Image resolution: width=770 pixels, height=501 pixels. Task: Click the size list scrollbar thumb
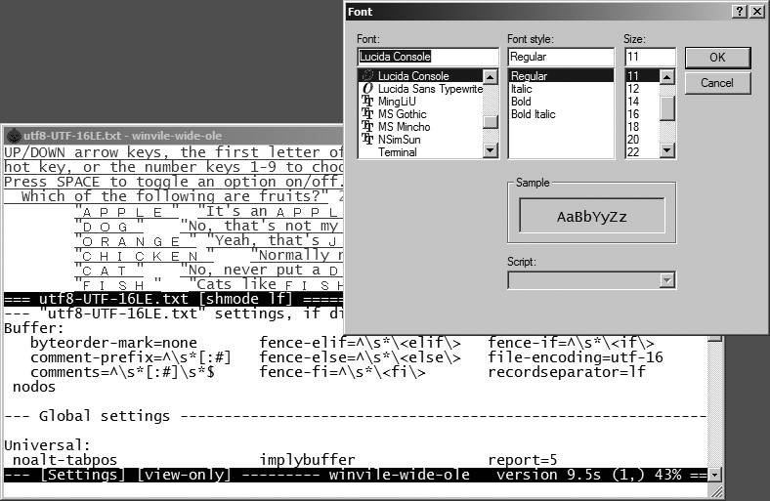point(666,108)
